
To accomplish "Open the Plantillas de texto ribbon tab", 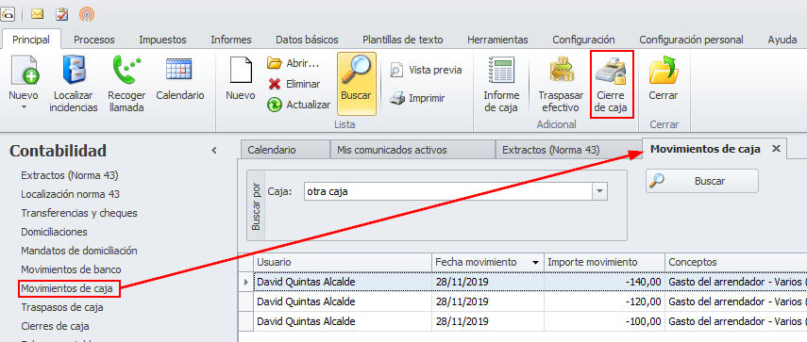I will [402, 40].
